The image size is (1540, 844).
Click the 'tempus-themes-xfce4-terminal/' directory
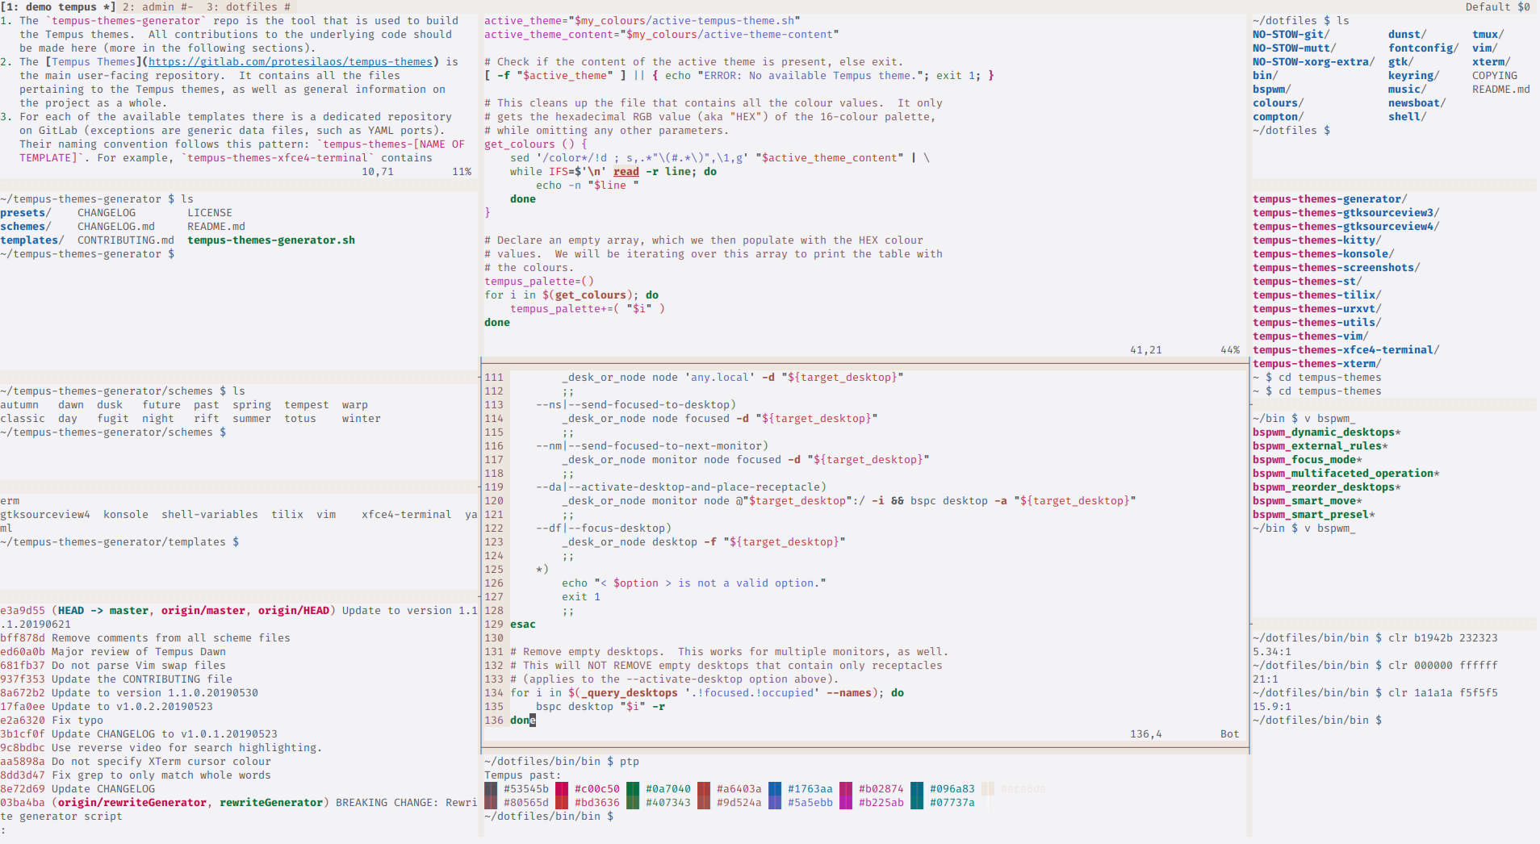coord(1346,350)
